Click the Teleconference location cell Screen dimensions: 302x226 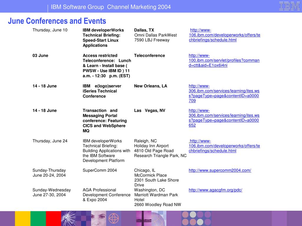click(x=150, y=56)
